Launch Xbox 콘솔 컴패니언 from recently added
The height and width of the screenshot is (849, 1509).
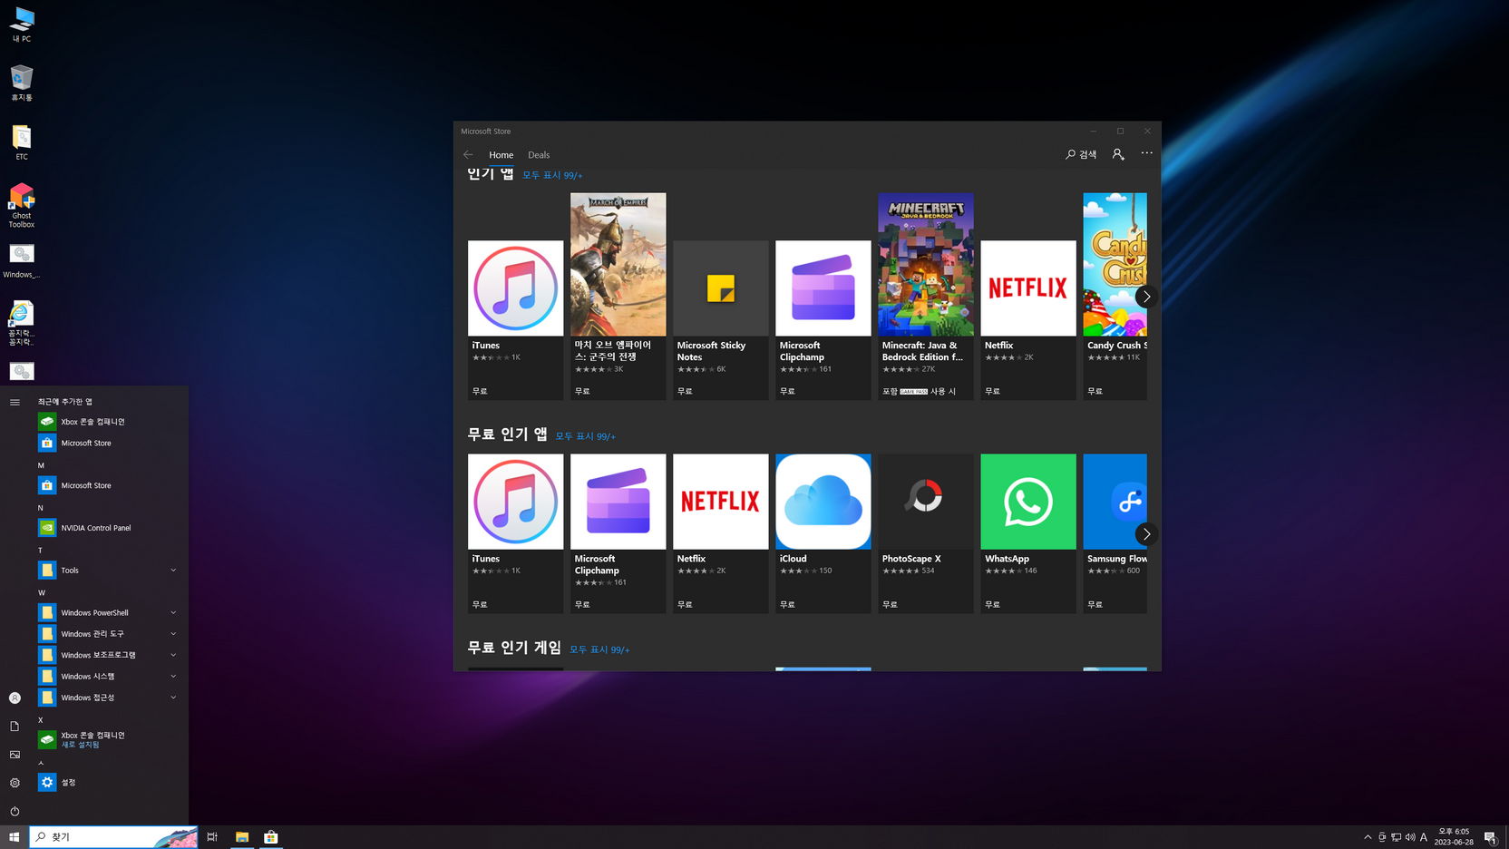tap(109, 422)
